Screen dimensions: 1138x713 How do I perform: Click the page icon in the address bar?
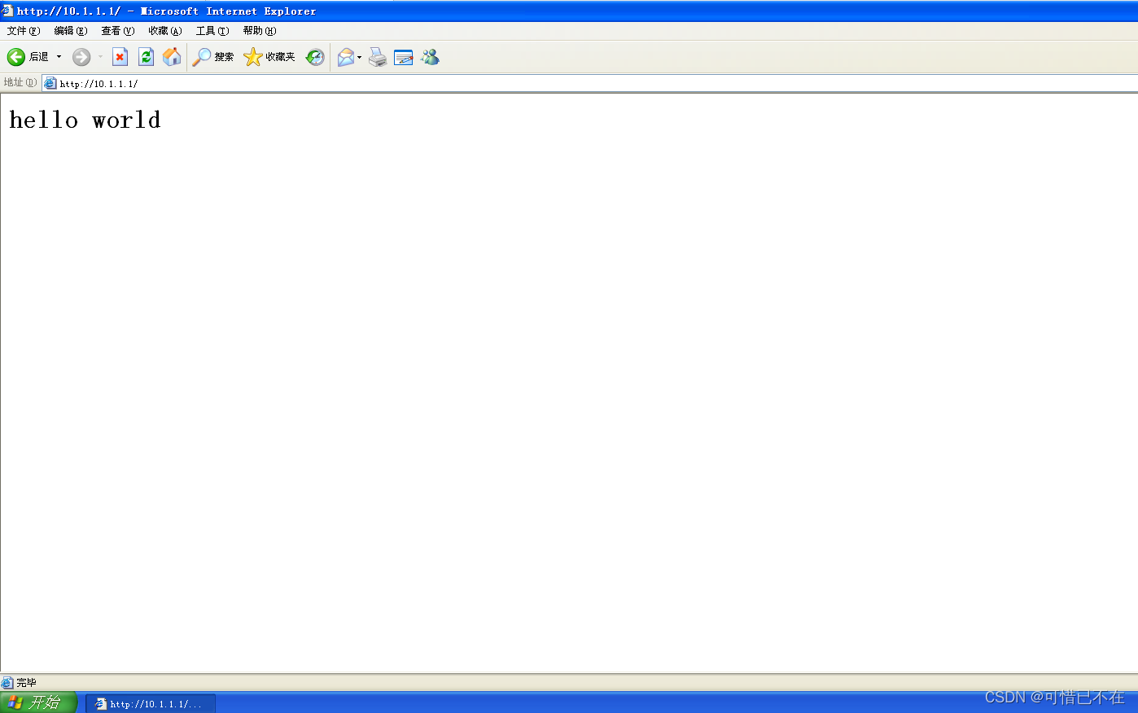[50, 82]
